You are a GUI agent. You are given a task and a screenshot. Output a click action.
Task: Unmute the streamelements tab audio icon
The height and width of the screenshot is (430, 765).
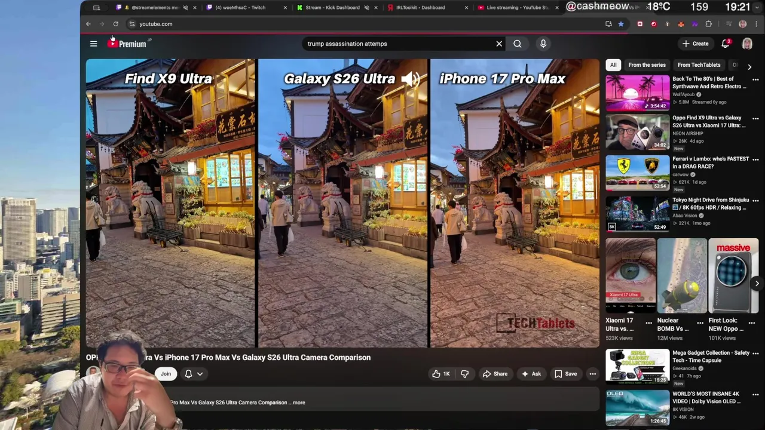185,8
